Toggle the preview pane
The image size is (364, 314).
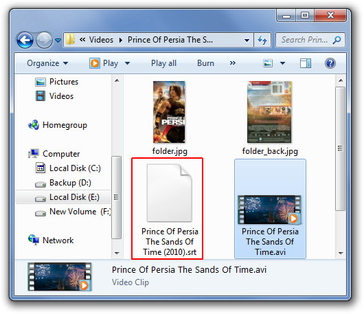pos(306,63)
